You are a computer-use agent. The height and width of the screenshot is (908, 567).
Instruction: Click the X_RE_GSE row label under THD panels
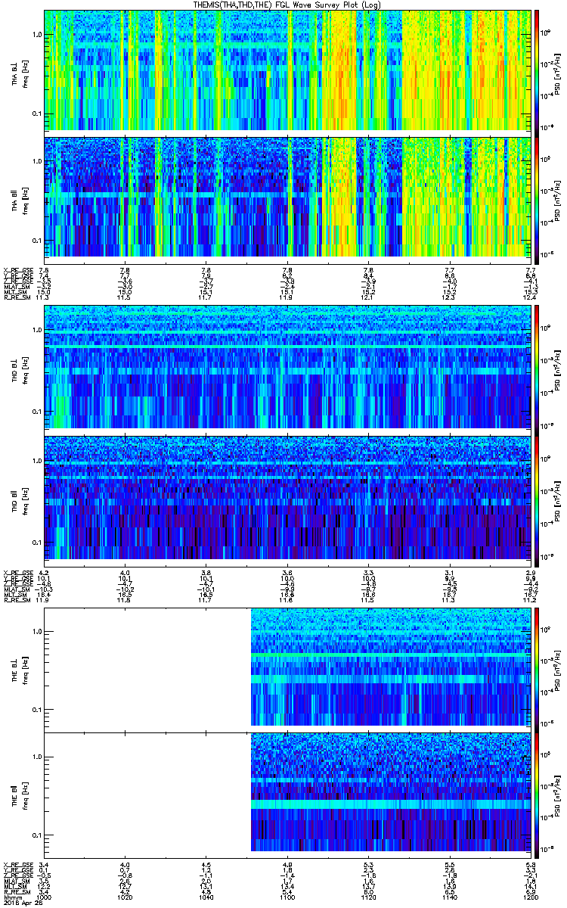(x=17, y=573)
